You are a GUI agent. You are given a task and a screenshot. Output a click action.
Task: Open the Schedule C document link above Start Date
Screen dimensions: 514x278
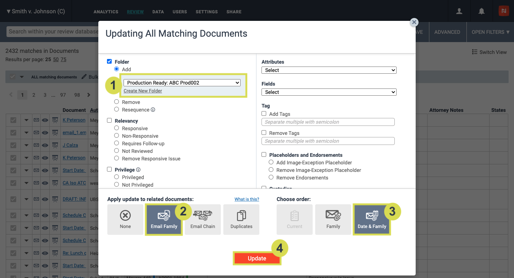pyautogui.click(x=74, y=215)
